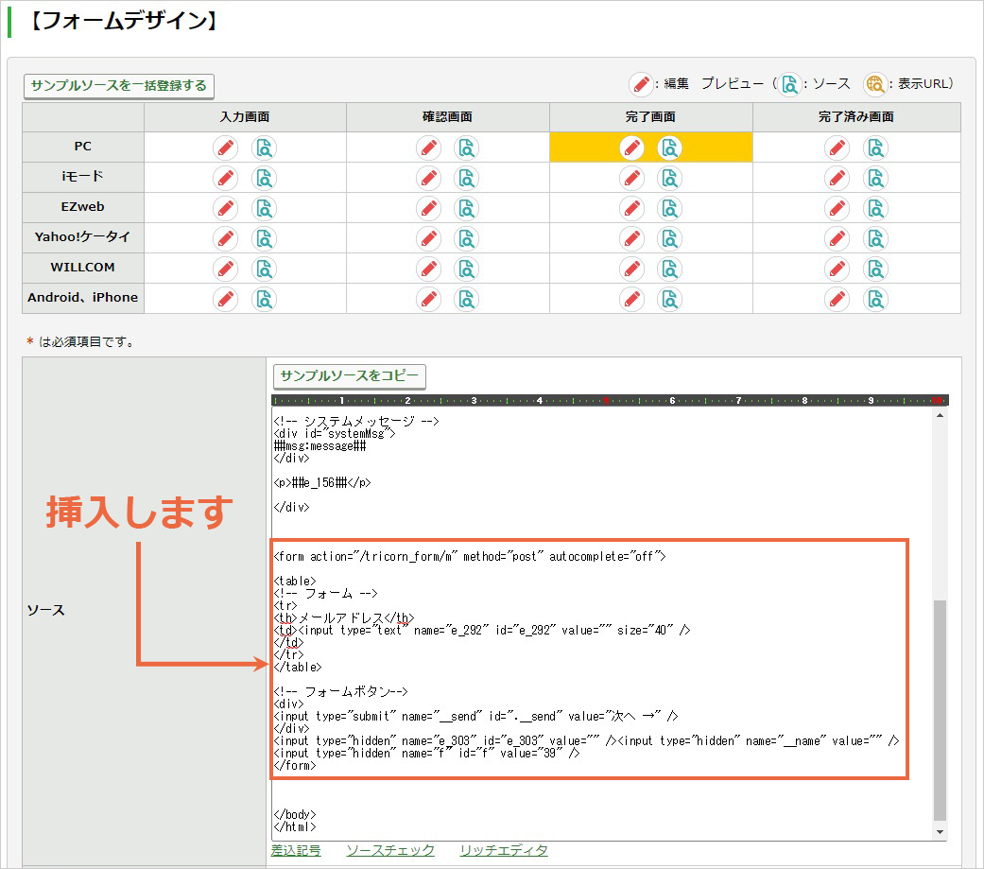
Task: Preview the PC 完了画面 source
Action: pyautogui.click(x=669, y=148)
